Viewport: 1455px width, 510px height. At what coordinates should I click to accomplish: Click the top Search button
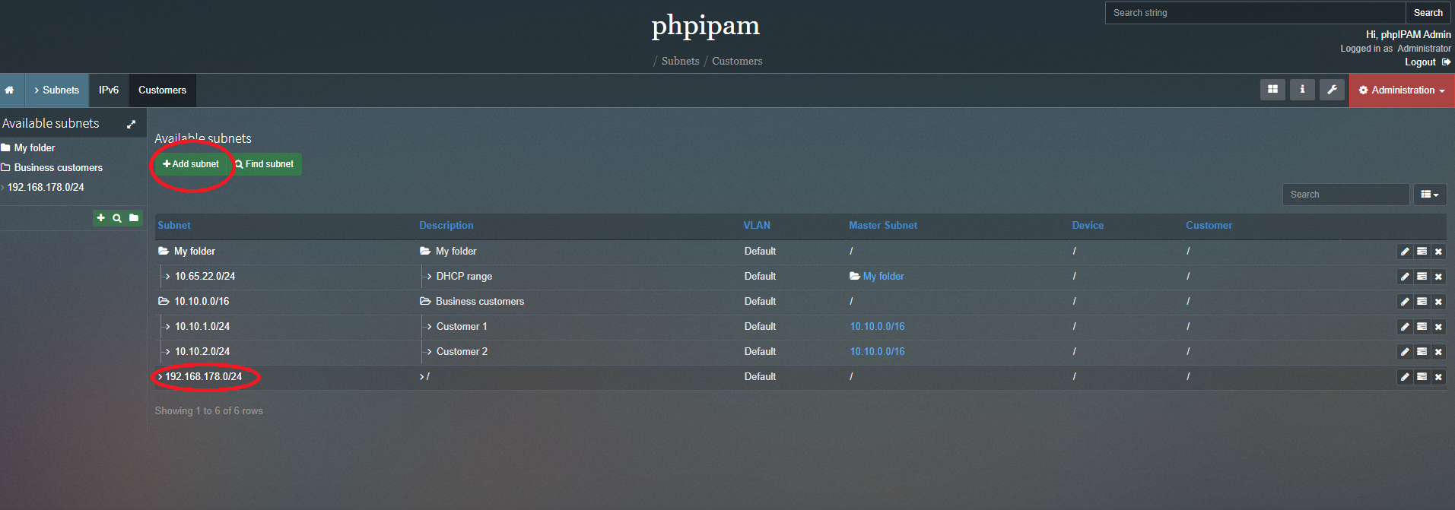tap(1428, 13)
